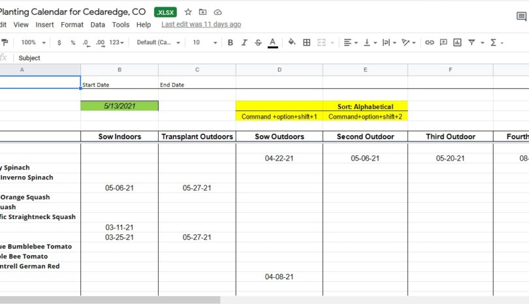Open comment history in the top right
The width and height of the screenshot is (529, 304).
click(521, 18)
